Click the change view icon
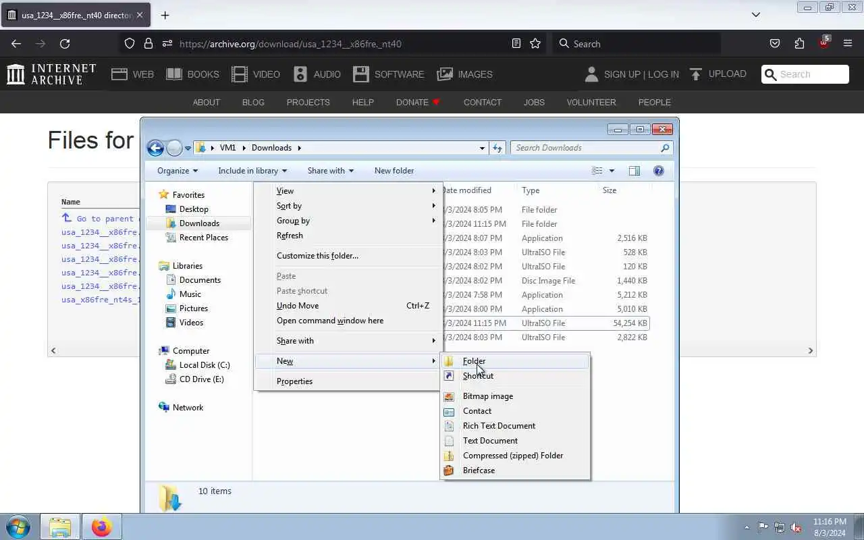Image resolution: width=864 pixels, height=540 pixels. click(597, 171)
